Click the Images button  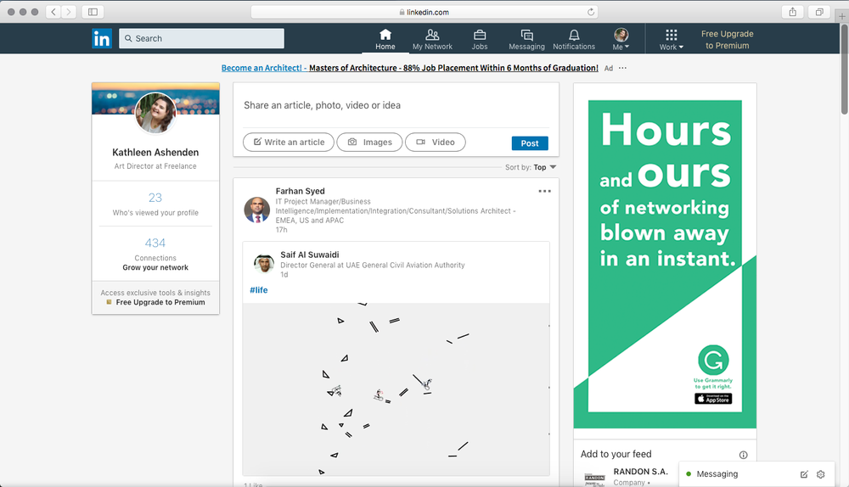370,143
